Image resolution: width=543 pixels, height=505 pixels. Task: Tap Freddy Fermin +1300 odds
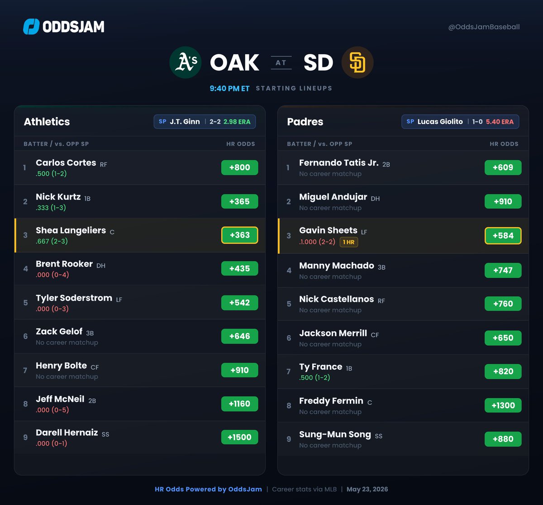[503, 405]
